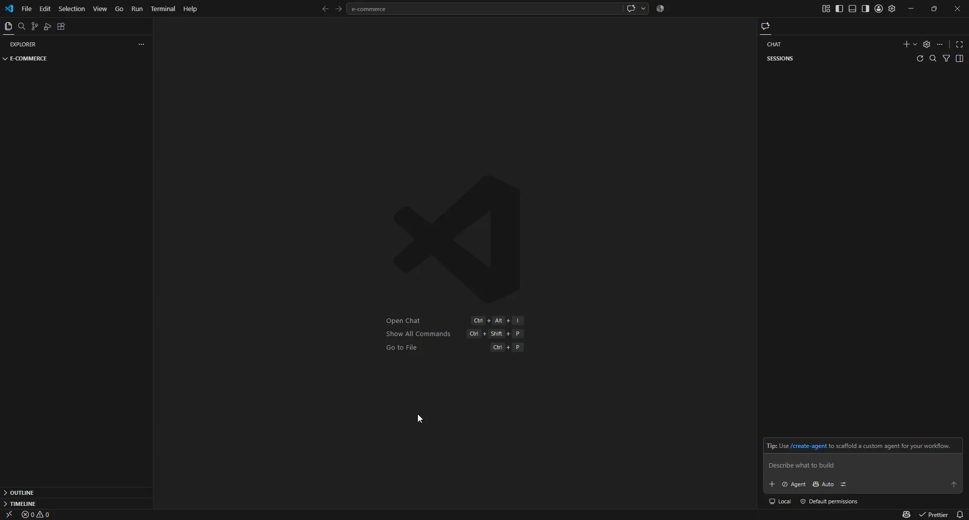The width and height of the screenshot is (969, 520).
Task: Open the Local session target picker
Action: [x=780, y=501]
